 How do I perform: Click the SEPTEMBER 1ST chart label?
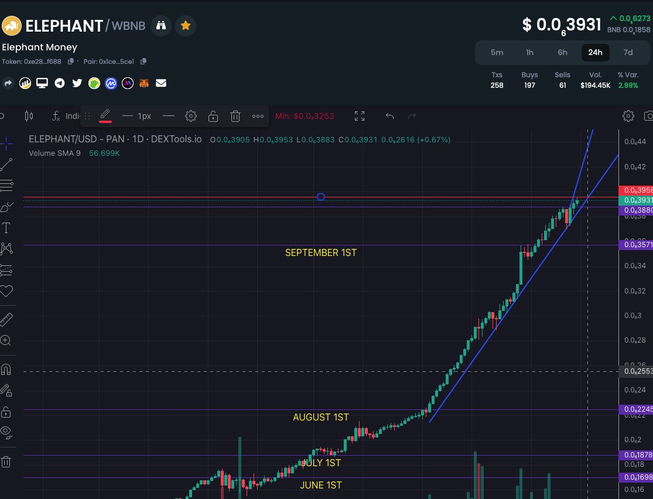[x=321, y=253]
